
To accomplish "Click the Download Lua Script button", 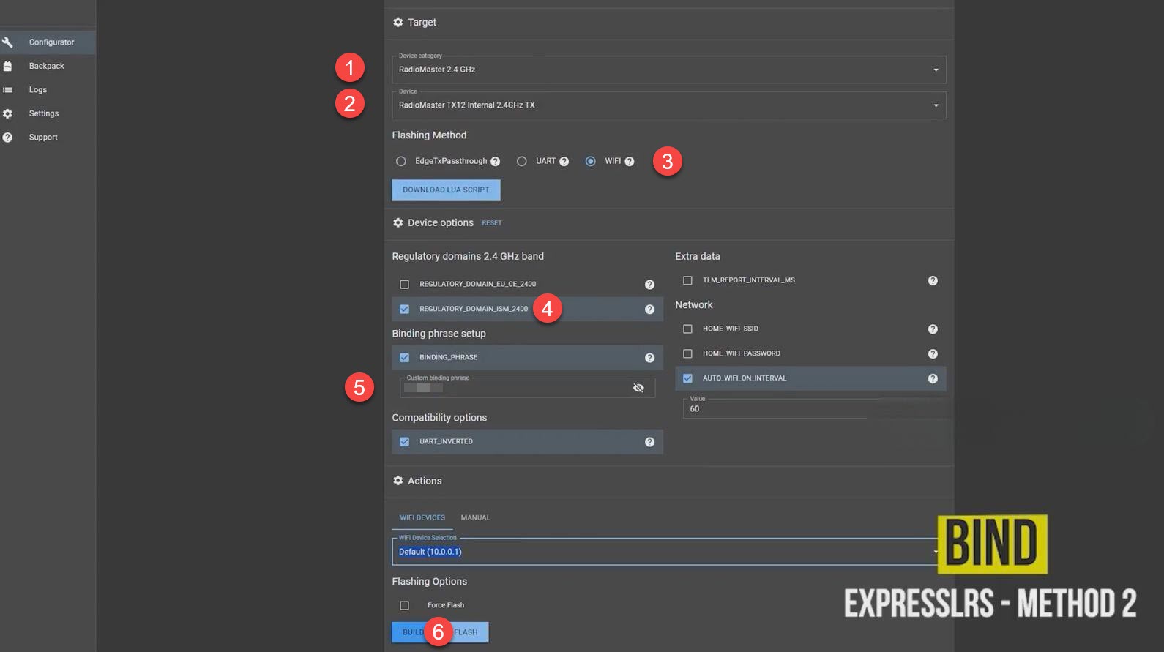I will point(446,190).
